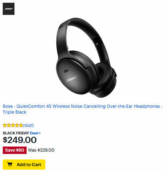Click the "Triple Black" part of product title

click(x=14, y=112)
